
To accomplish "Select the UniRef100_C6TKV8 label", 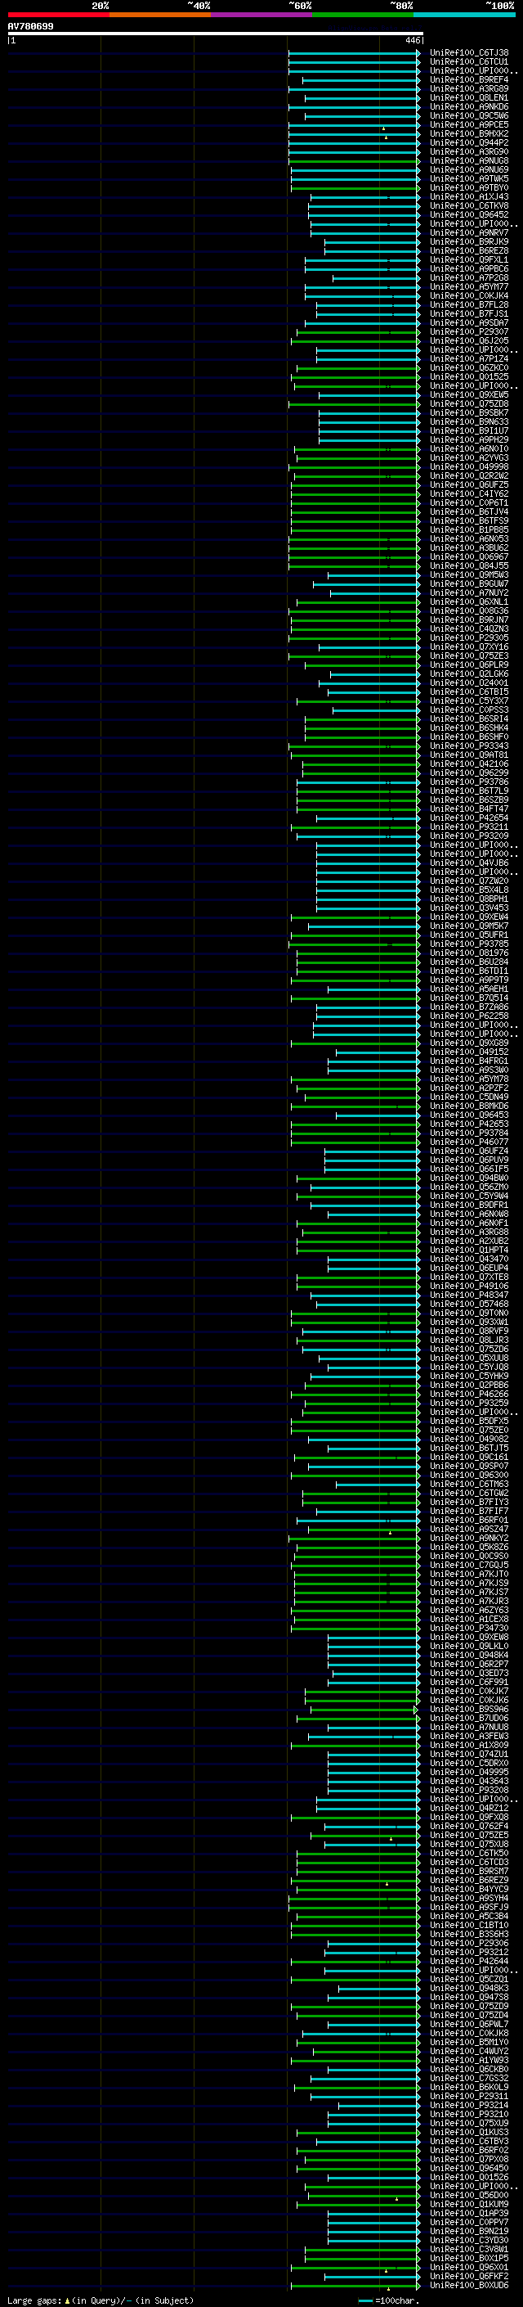I will pyautogui.click(x=469, y=206).
